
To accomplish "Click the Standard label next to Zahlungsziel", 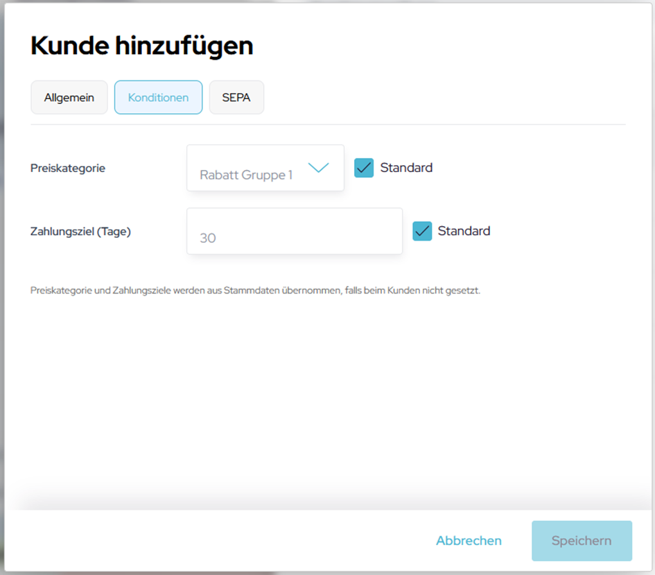I will (464, 231).
